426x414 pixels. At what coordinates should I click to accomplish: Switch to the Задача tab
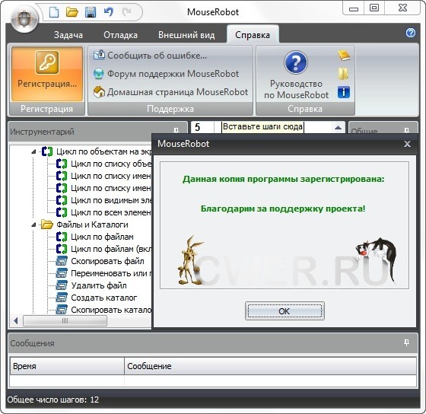click(68, 35)
